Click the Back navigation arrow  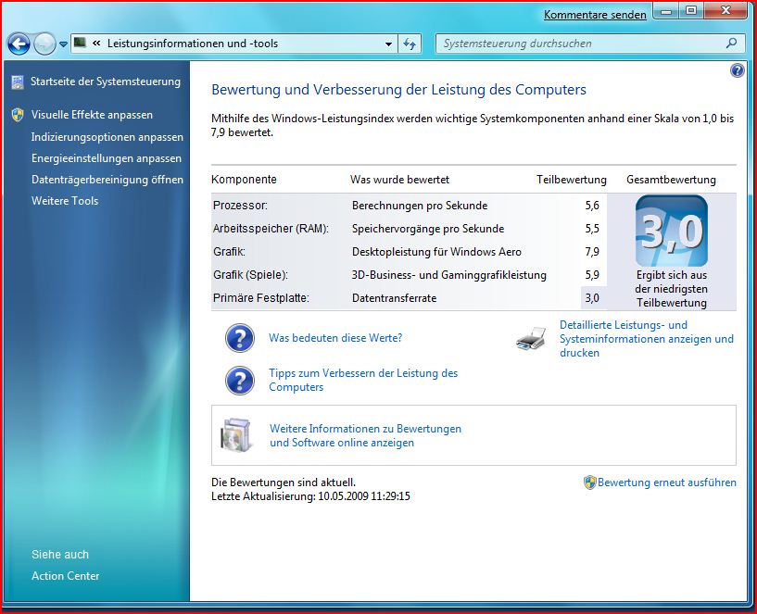click(x=19, y=44)
